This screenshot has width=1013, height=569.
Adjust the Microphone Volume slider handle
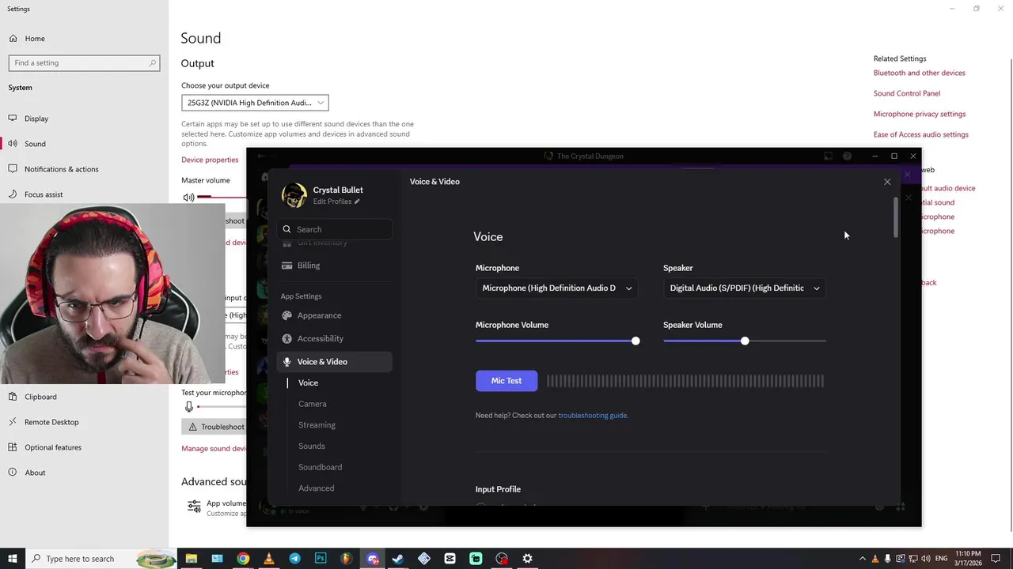(635, 341)
